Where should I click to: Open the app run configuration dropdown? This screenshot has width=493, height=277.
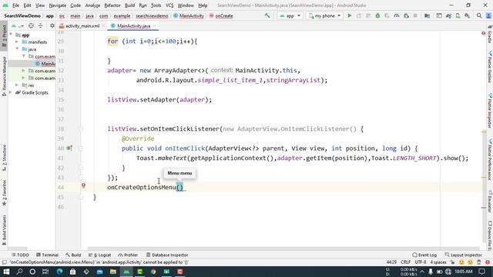tap(290, 15)
